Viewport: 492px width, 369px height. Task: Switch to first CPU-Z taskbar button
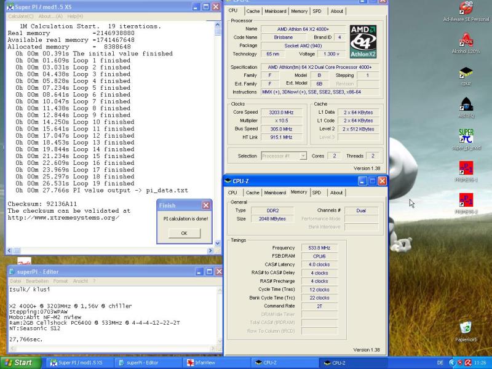(x=284, y=363)
